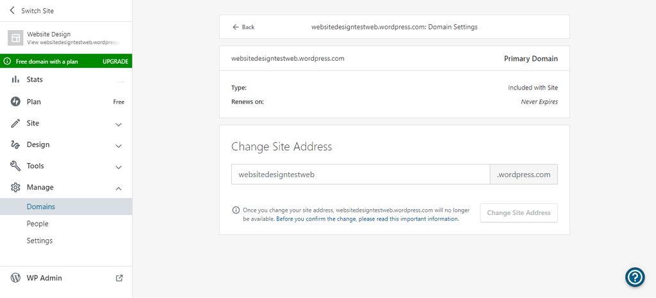This screenshot has height=298, width=656.
Task: Click the Free plan label
Action: pyautogui.click(x=119, y=102)
